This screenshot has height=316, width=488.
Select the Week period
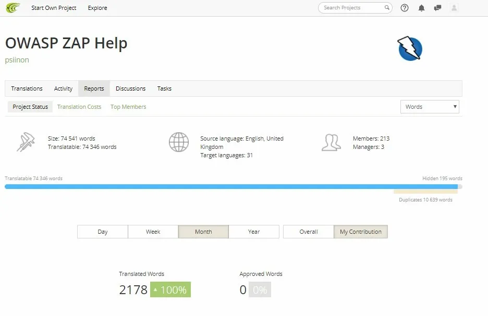[153, 232]
